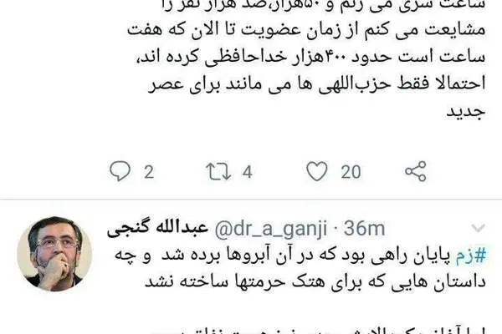Open the @dr_a_ganji handle
The image size is (502, 334).
(271, 229)
